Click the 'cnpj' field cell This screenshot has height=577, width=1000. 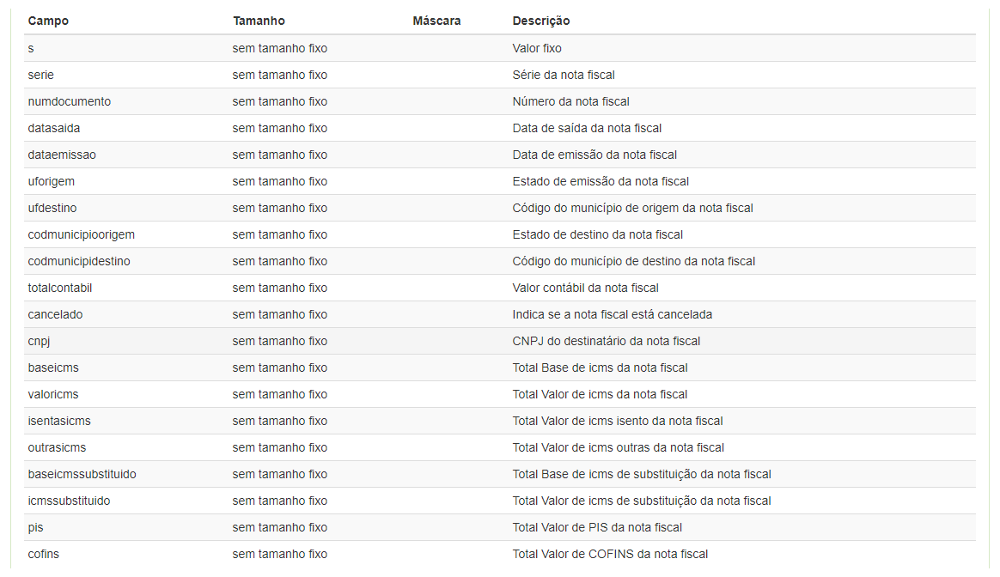click(39, 341)
